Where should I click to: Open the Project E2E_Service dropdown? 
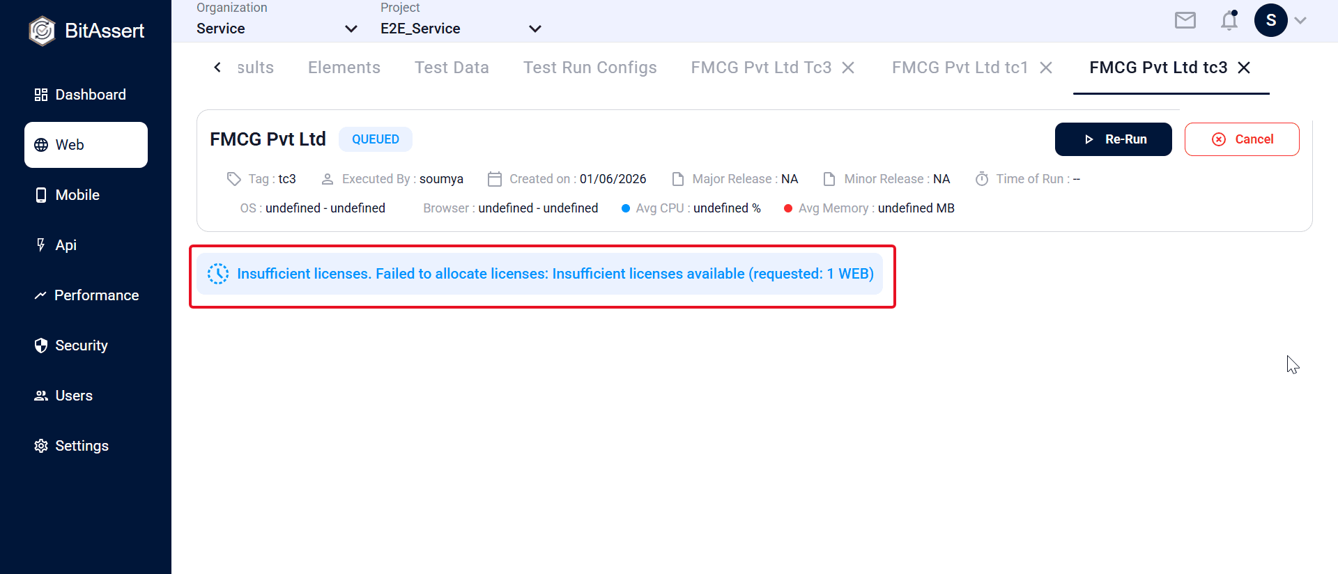click(x=461, y=29)
